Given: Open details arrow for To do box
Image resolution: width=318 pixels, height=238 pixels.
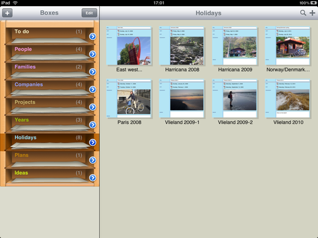Looking at the screenshot, I should click(93, 37).
